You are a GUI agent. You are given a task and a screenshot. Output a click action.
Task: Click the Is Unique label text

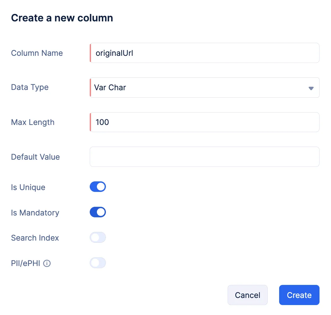pyautogui.click(x=28, y=187)
